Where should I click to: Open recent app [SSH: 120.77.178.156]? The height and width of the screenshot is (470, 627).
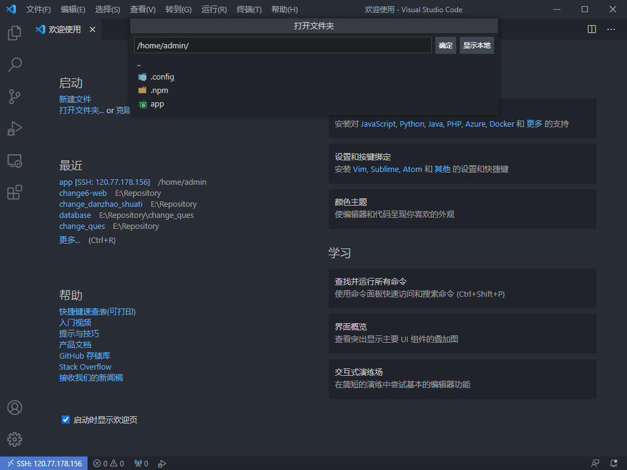(104, 182)
